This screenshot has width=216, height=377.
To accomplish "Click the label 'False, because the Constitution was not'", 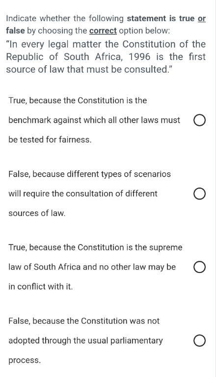I will click(84, 321).
